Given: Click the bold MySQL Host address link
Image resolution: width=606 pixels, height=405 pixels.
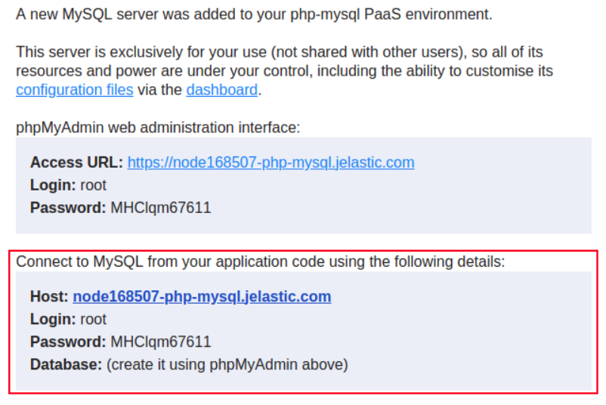Looking at the screenshot, I should coord(202,297).
